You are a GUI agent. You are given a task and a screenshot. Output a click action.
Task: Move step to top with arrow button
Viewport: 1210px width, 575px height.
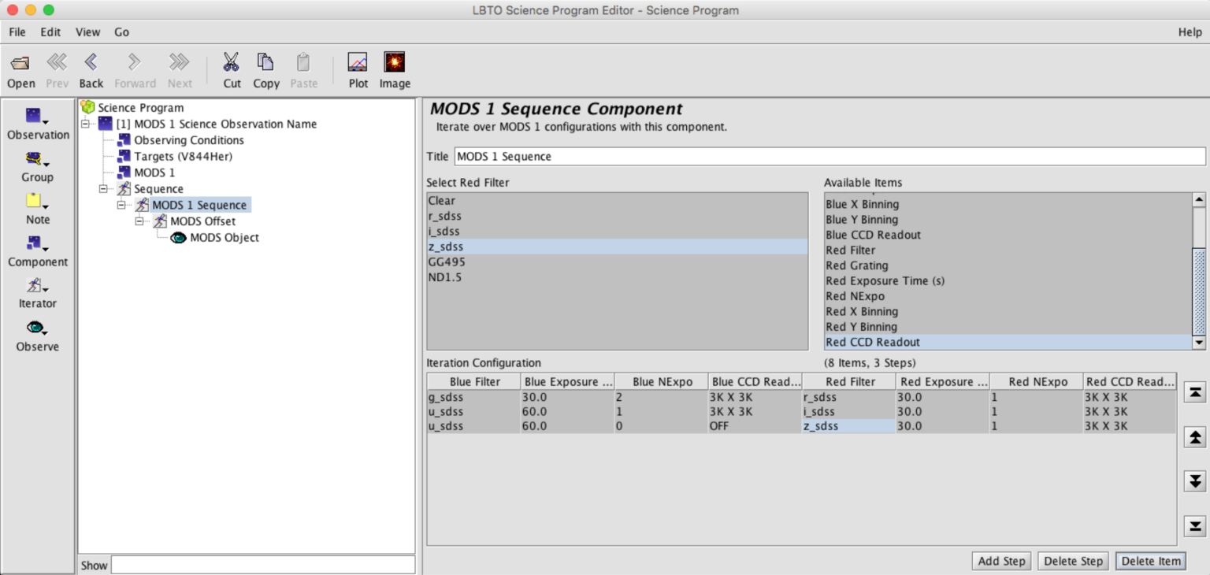pyautogui.click(x=1195, y=392)
